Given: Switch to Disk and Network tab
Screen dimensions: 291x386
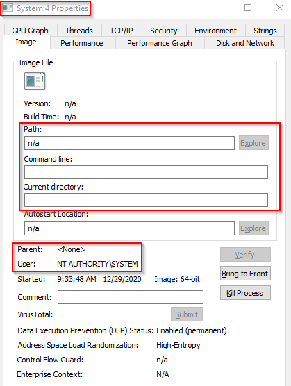Looking at the screenshot, I should [x=245, y=43].
